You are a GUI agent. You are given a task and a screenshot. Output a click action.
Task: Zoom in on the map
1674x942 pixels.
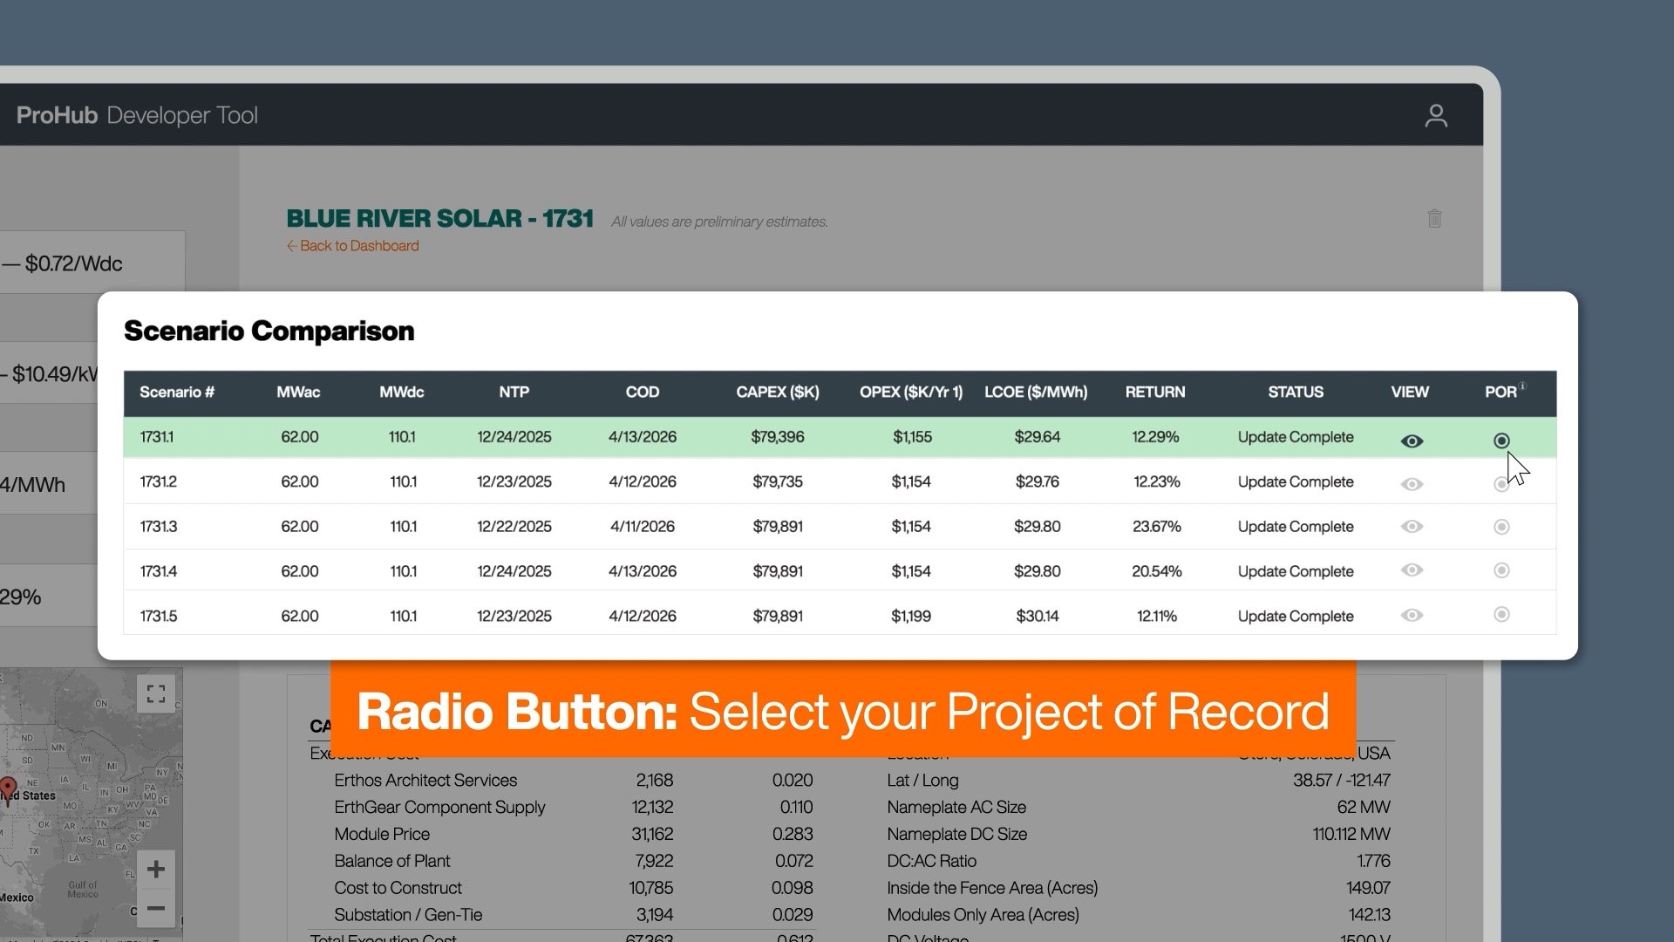[x=156, y=870]
